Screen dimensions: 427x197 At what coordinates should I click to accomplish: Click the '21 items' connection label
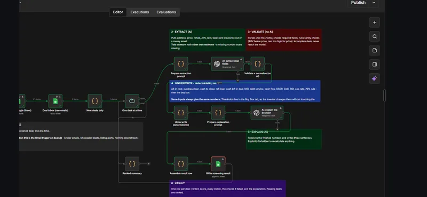tap(37, 99)
